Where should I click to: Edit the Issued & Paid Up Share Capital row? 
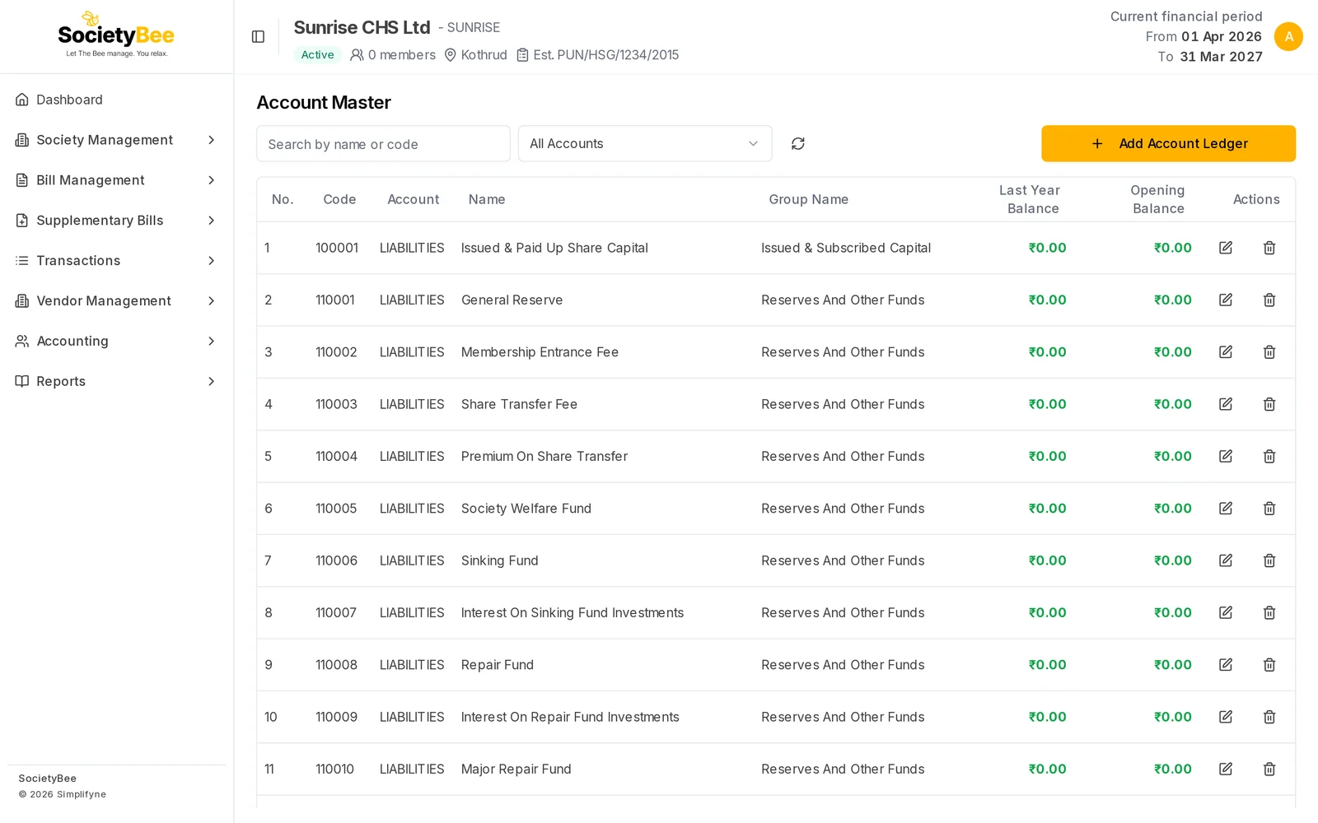click(1226, 248)
